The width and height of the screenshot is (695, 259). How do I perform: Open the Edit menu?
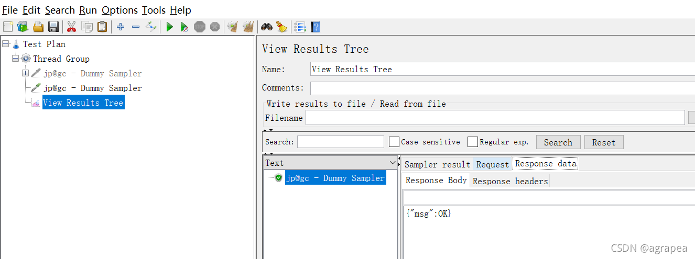tap(31, 10)
